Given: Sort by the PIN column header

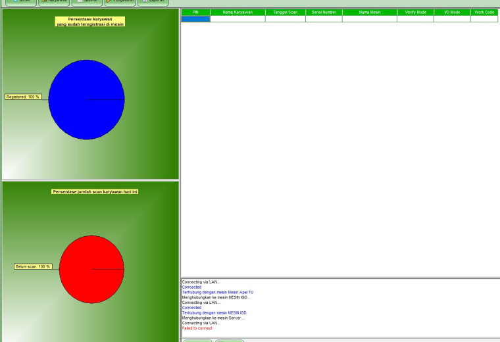Looking at the screenshot, I should tap(196, 12).
